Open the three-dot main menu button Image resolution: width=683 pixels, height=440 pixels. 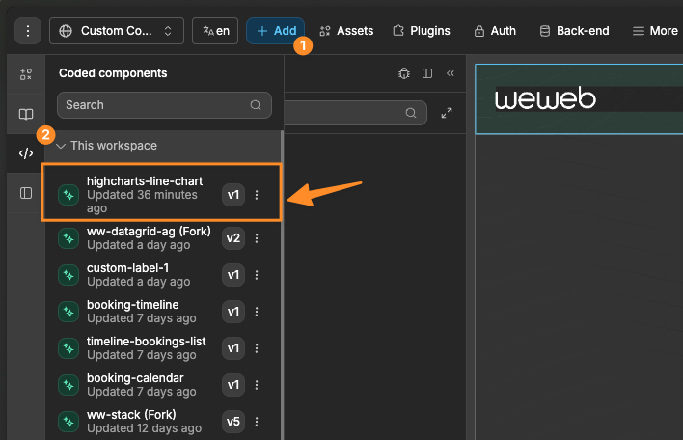pos(28,31)
